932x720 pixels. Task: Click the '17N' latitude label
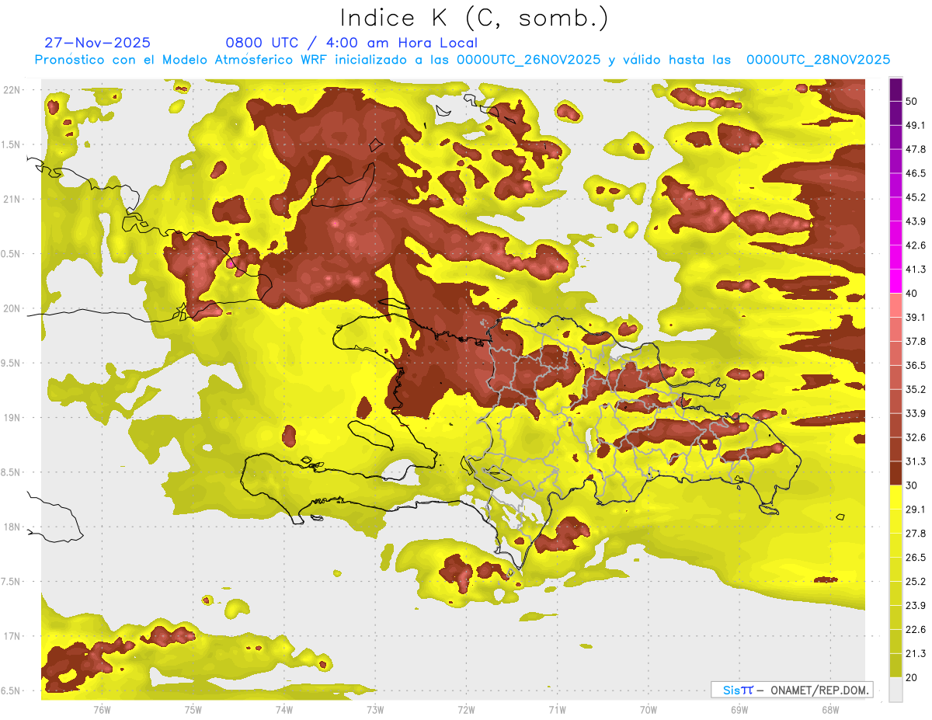point(12,637)
